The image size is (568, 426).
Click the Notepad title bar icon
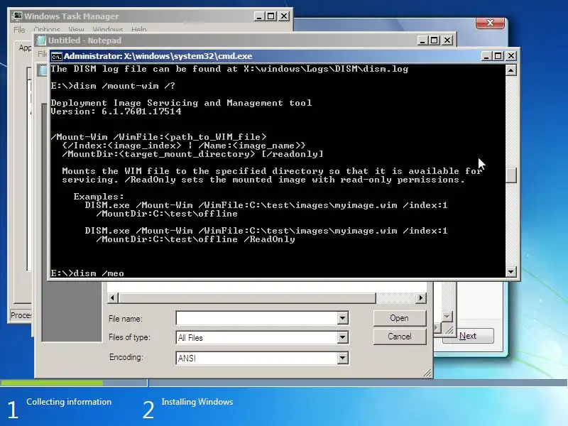pyautogui.click(x=42, y=40)
